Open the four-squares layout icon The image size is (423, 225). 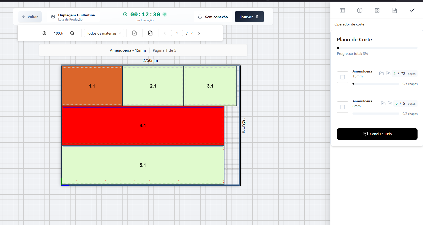[377, 10]
